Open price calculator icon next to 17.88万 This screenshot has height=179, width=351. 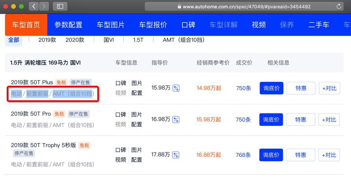point(176,155)
